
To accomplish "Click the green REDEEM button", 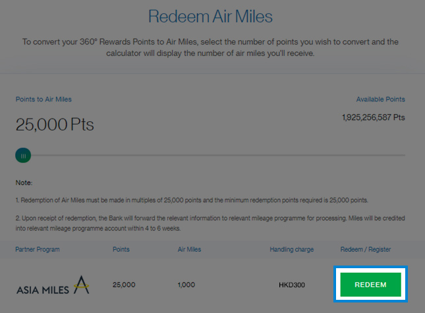I will coord(370,285).
